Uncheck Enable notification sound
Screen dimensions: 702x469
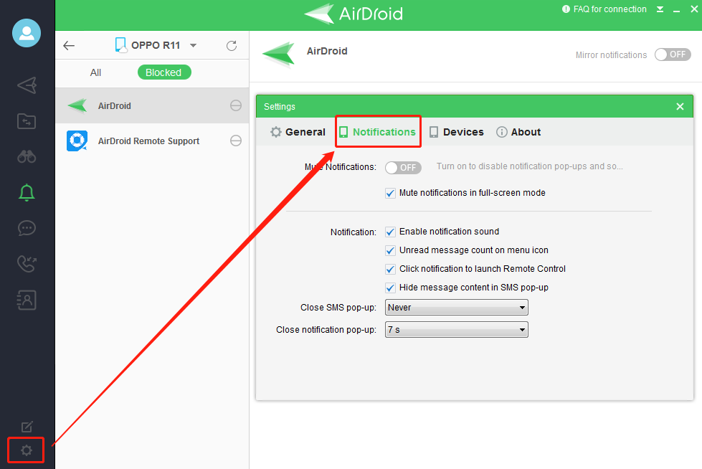pyautogui.click(x=391, y=232)
